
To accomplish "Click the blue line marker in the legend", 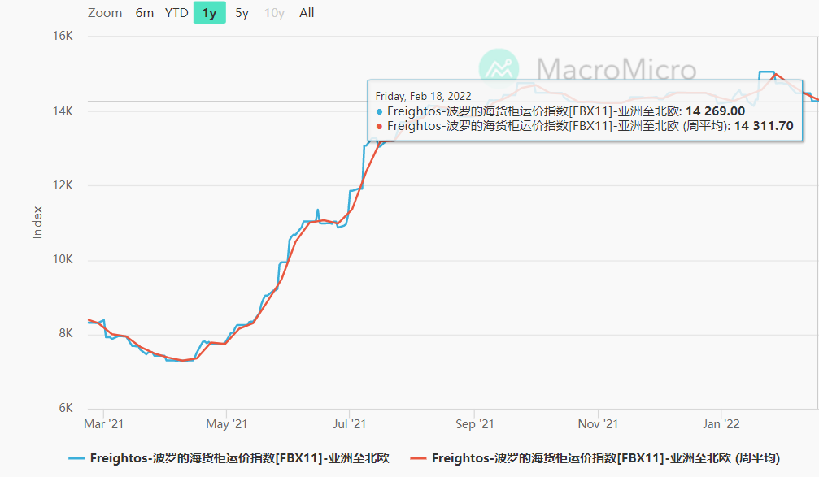I will point(77,457).
